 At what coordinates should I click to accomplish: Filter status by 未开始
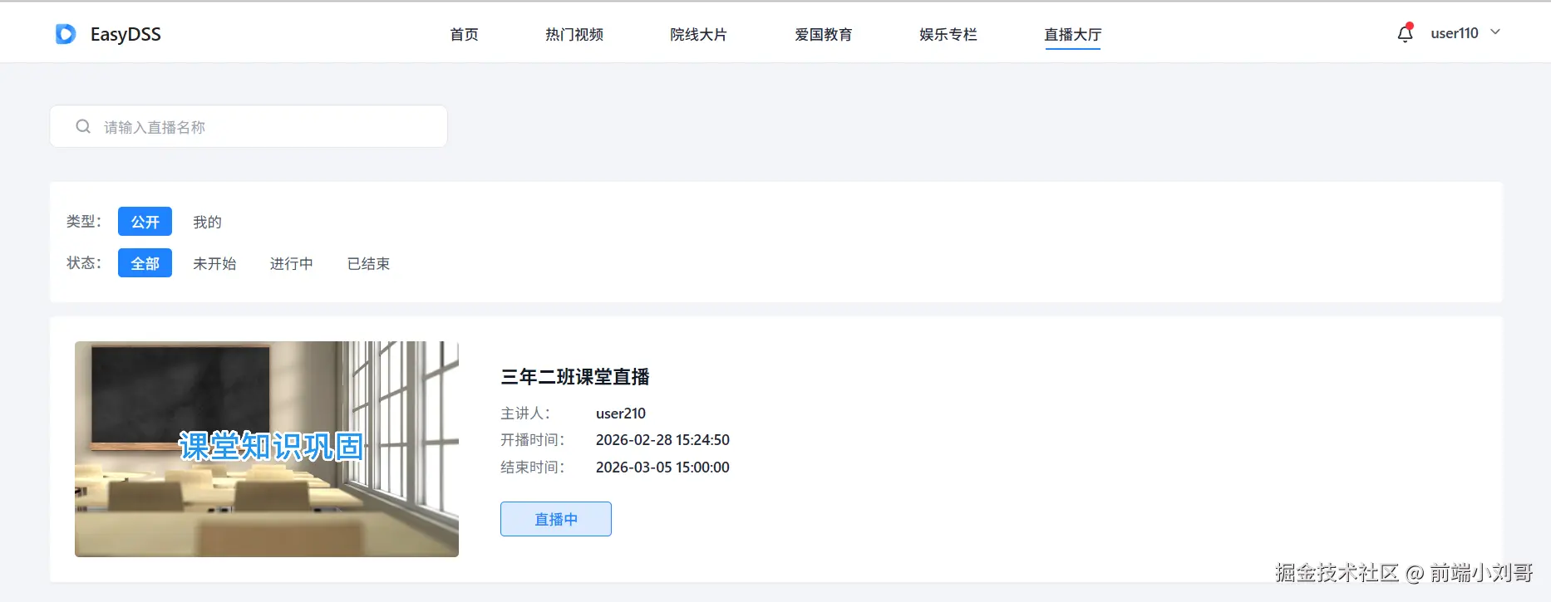(x=214, y=263)
